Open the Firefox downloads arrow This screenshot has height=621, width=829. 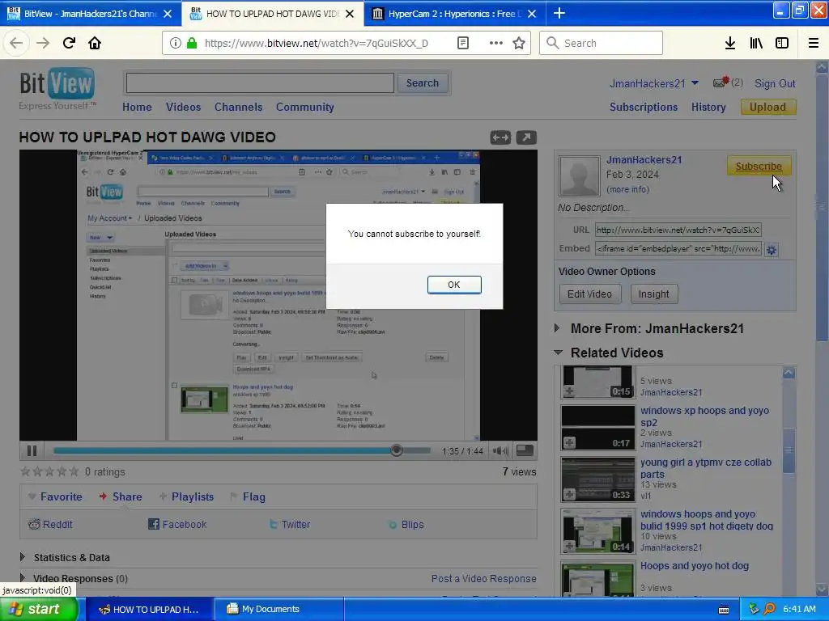730,43
